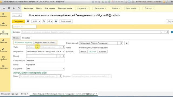Open notifications bell icon
Screen dimensions: 173x97
pos(19,8)
